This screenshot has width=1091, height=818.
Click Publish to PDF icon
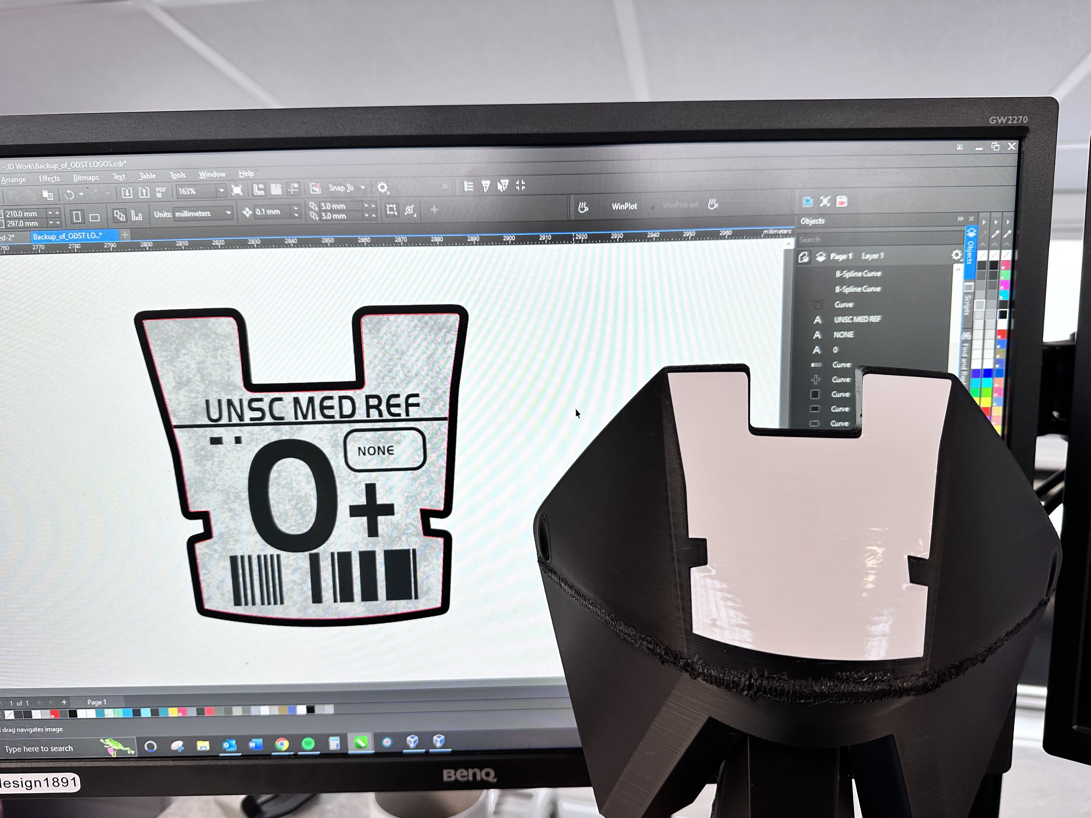tap(161, 192)
